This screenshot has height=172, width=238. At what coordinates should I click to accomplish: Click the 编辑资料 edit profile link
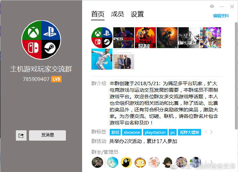coord(221,16)
